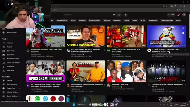Mute the previewing O Espião Espiado video
Viewport: 190px width, 107px height.
coord(183,27)
